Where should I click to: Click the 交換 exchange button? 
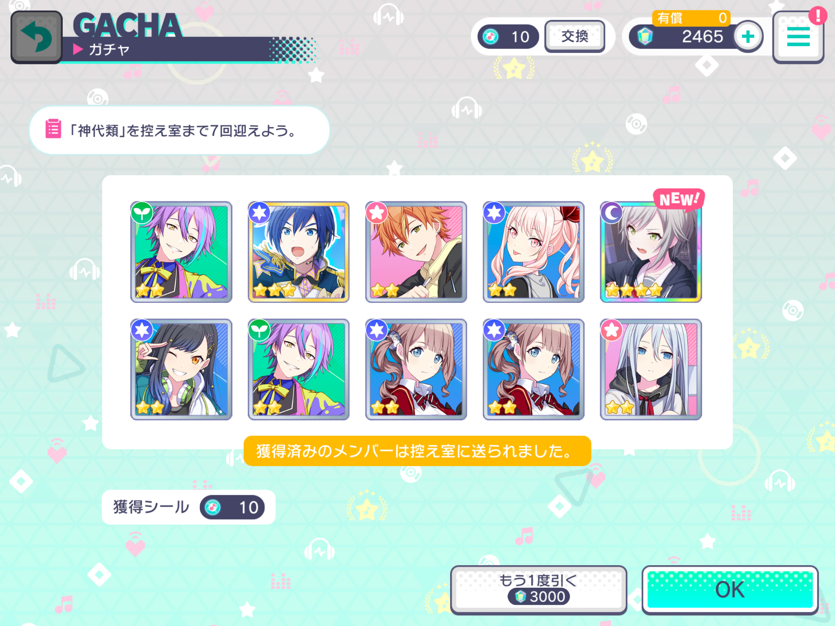point(575,36)
